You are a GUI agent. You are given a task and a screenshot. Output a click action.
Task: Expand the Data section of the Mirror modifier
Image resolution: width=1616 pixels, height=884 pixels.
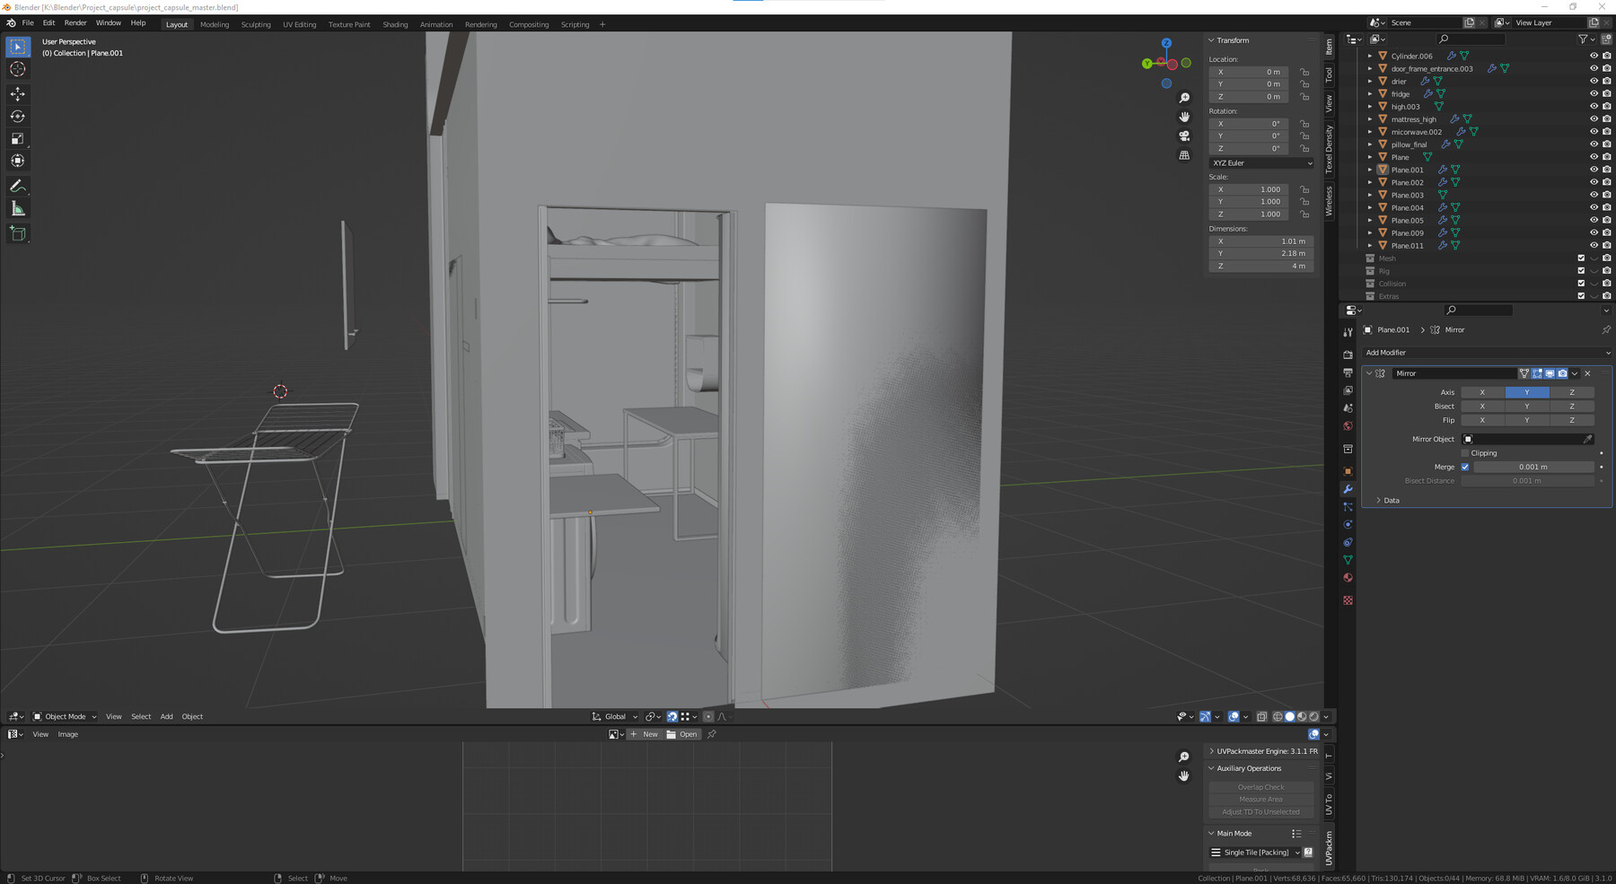(x=1390, y=500)
